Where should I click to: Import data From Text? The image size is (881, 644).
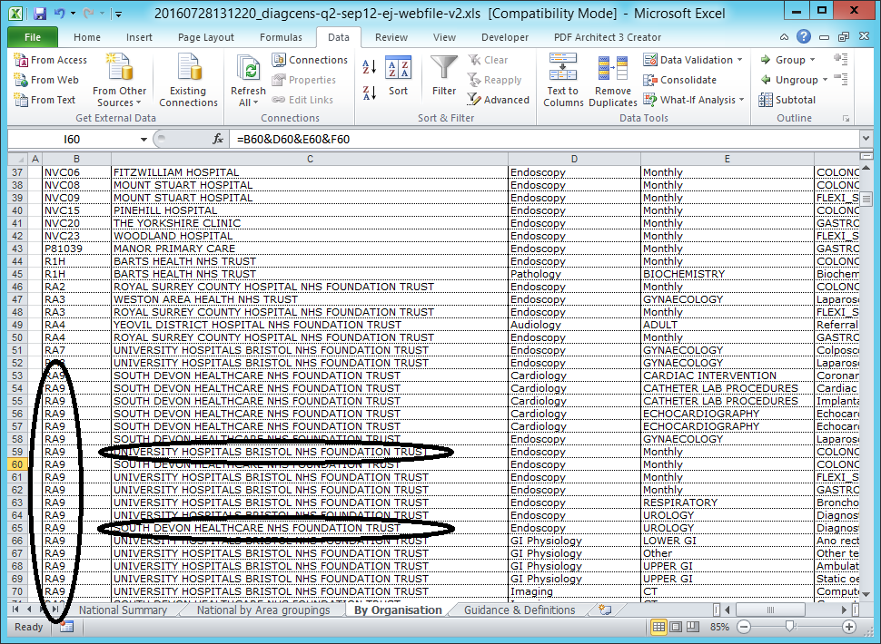click(45, 100)
